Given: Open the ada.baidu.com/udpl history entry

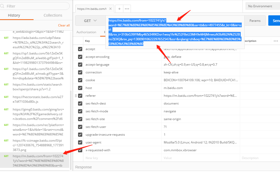Looking at the screenshot, I should (x=35, y=43).
